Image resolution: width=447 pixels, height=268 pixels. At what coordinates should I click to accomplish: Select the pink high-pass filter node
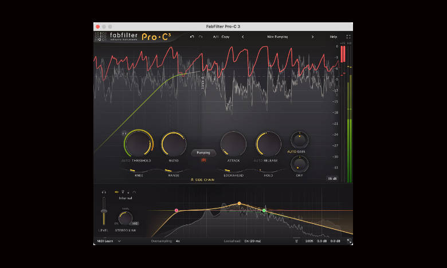[177, 211]
